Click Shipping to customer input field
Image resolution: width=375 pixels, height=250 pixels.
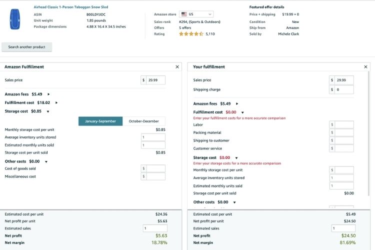pos(341,140)
